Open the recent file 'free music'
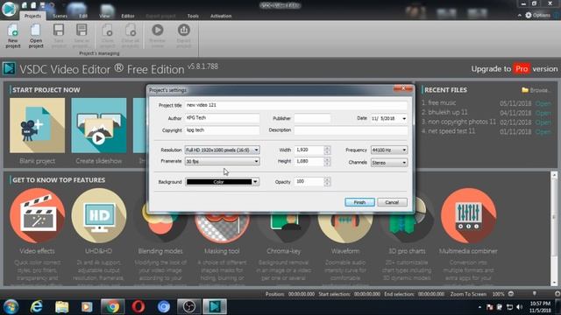The height and width of the screenshot is (315, 561). pyautogui.click(x=442, y=103)
